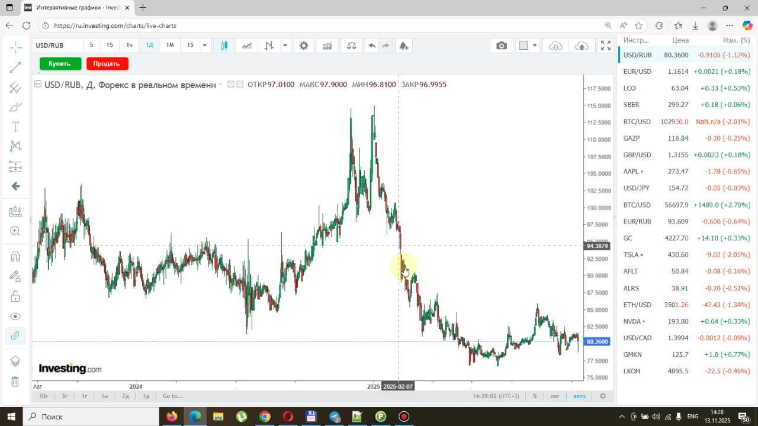Select the crosshair cursor tool
The width and height of the screenshot is (758, 426).
(15, 47)
